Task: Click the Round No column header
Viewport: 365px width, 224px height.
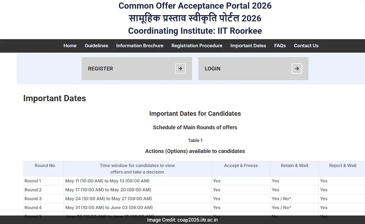Action: pos(44,165)
